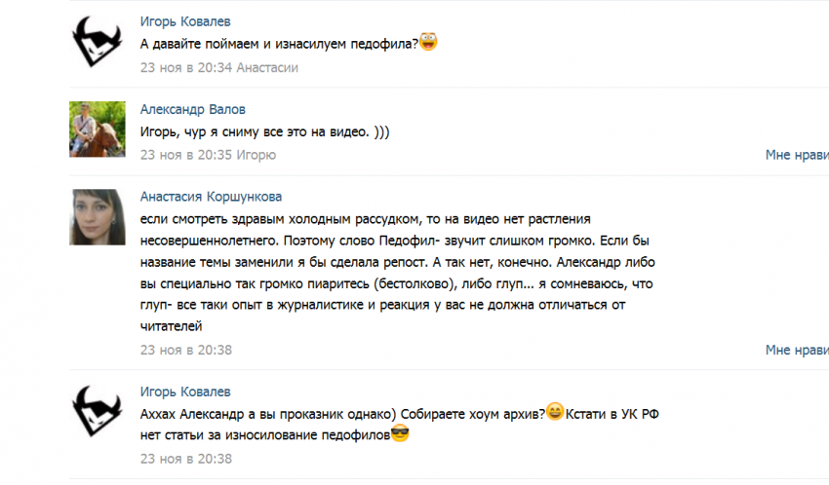Click the text of Александр Валов's comment

(264, 131)
